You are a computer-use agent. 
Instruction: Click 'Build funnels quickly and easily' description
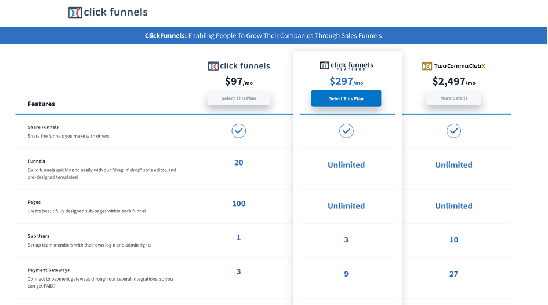[x=101, y=174]
